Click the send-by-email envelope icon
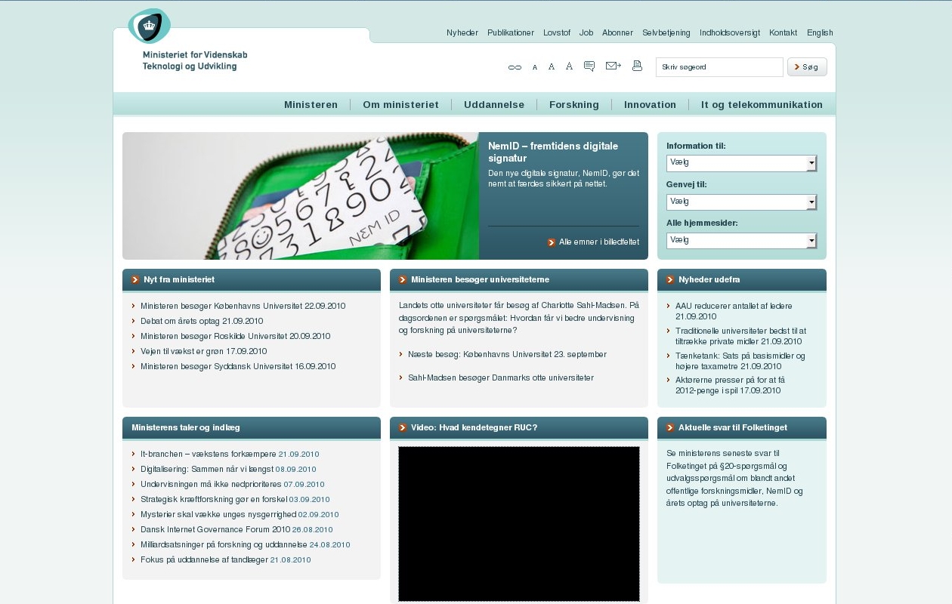 tap(614, 66)
